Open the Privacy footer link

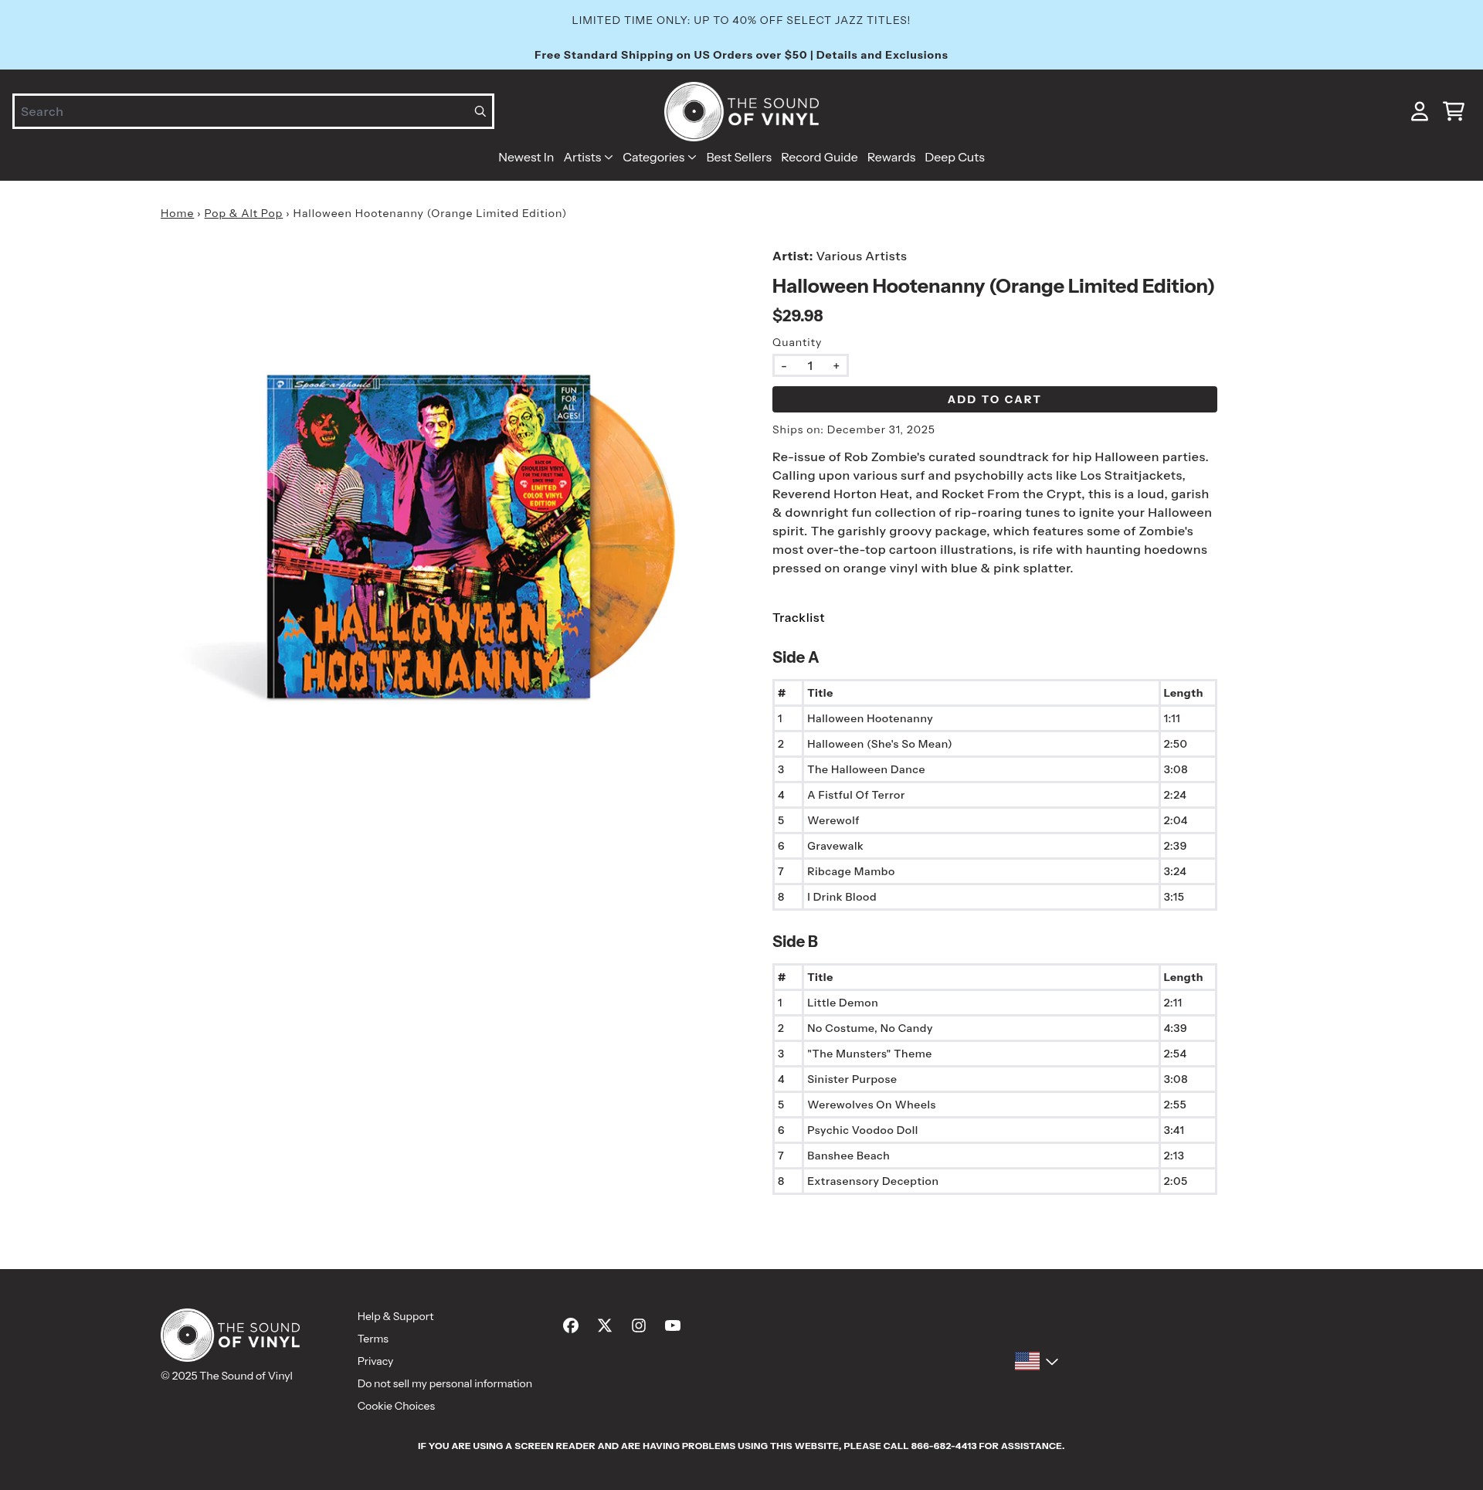(375, 1361)
